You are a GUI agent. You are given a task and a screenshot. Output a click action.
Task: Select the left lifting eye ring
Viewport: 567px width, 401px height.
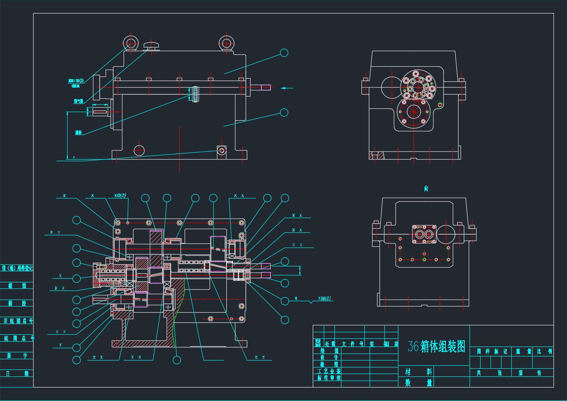(131, 43)
